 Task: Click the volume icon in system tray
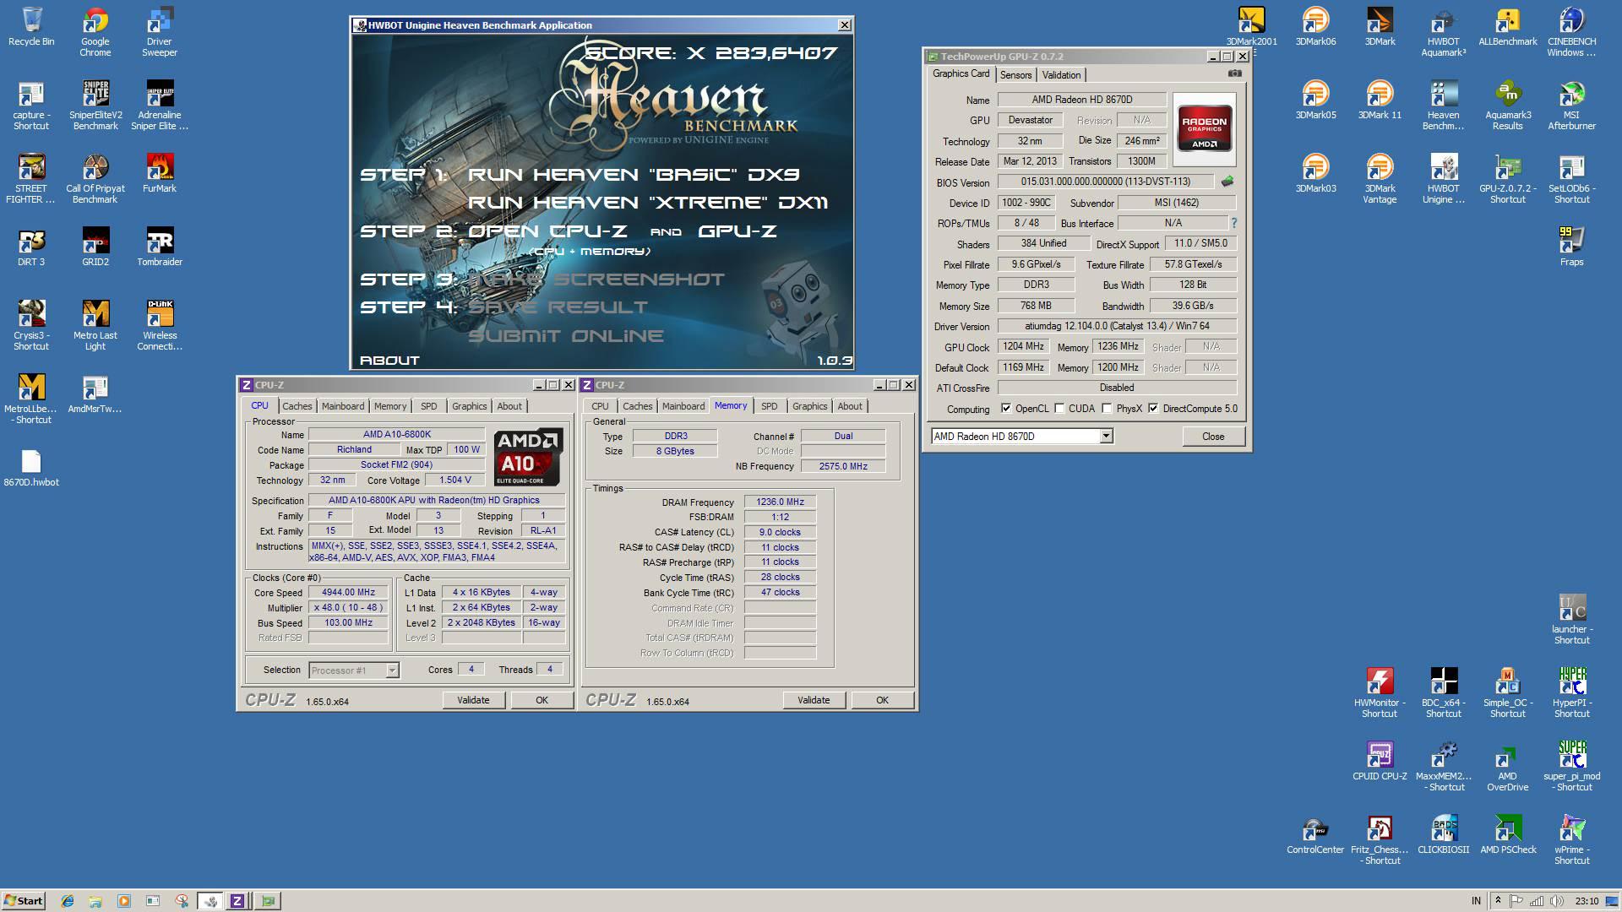(1556, 901)
